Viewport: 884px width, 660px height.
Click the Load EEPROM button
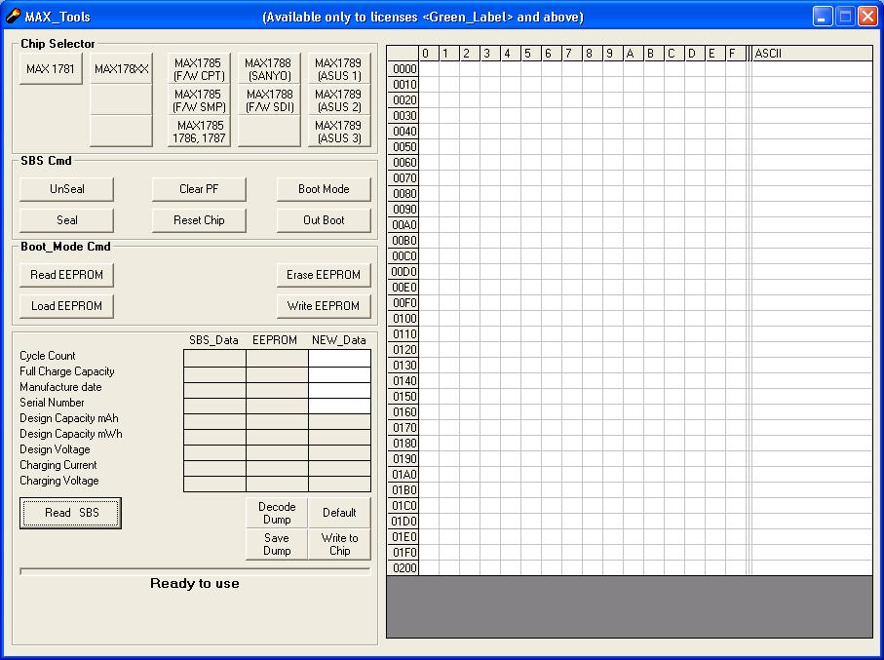(x=66, y=306)
